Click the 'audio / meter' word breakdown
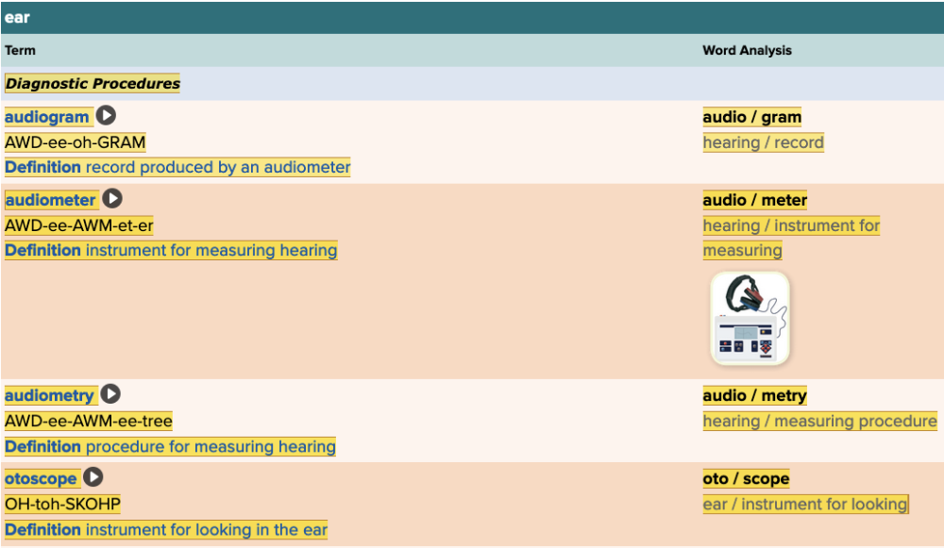This screenshot has width=944, height=548. tap(754, 200)
